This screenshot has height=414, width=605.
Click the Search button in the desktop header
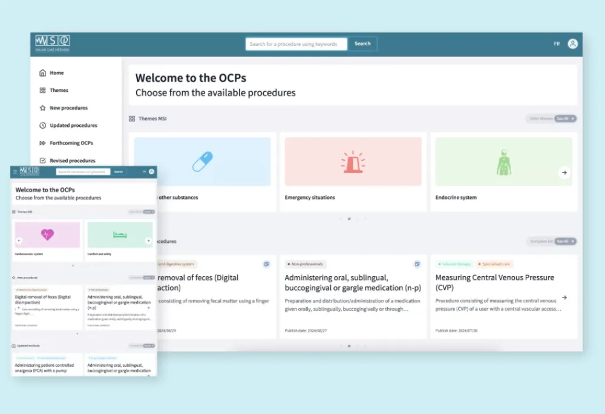coord(362,44)
